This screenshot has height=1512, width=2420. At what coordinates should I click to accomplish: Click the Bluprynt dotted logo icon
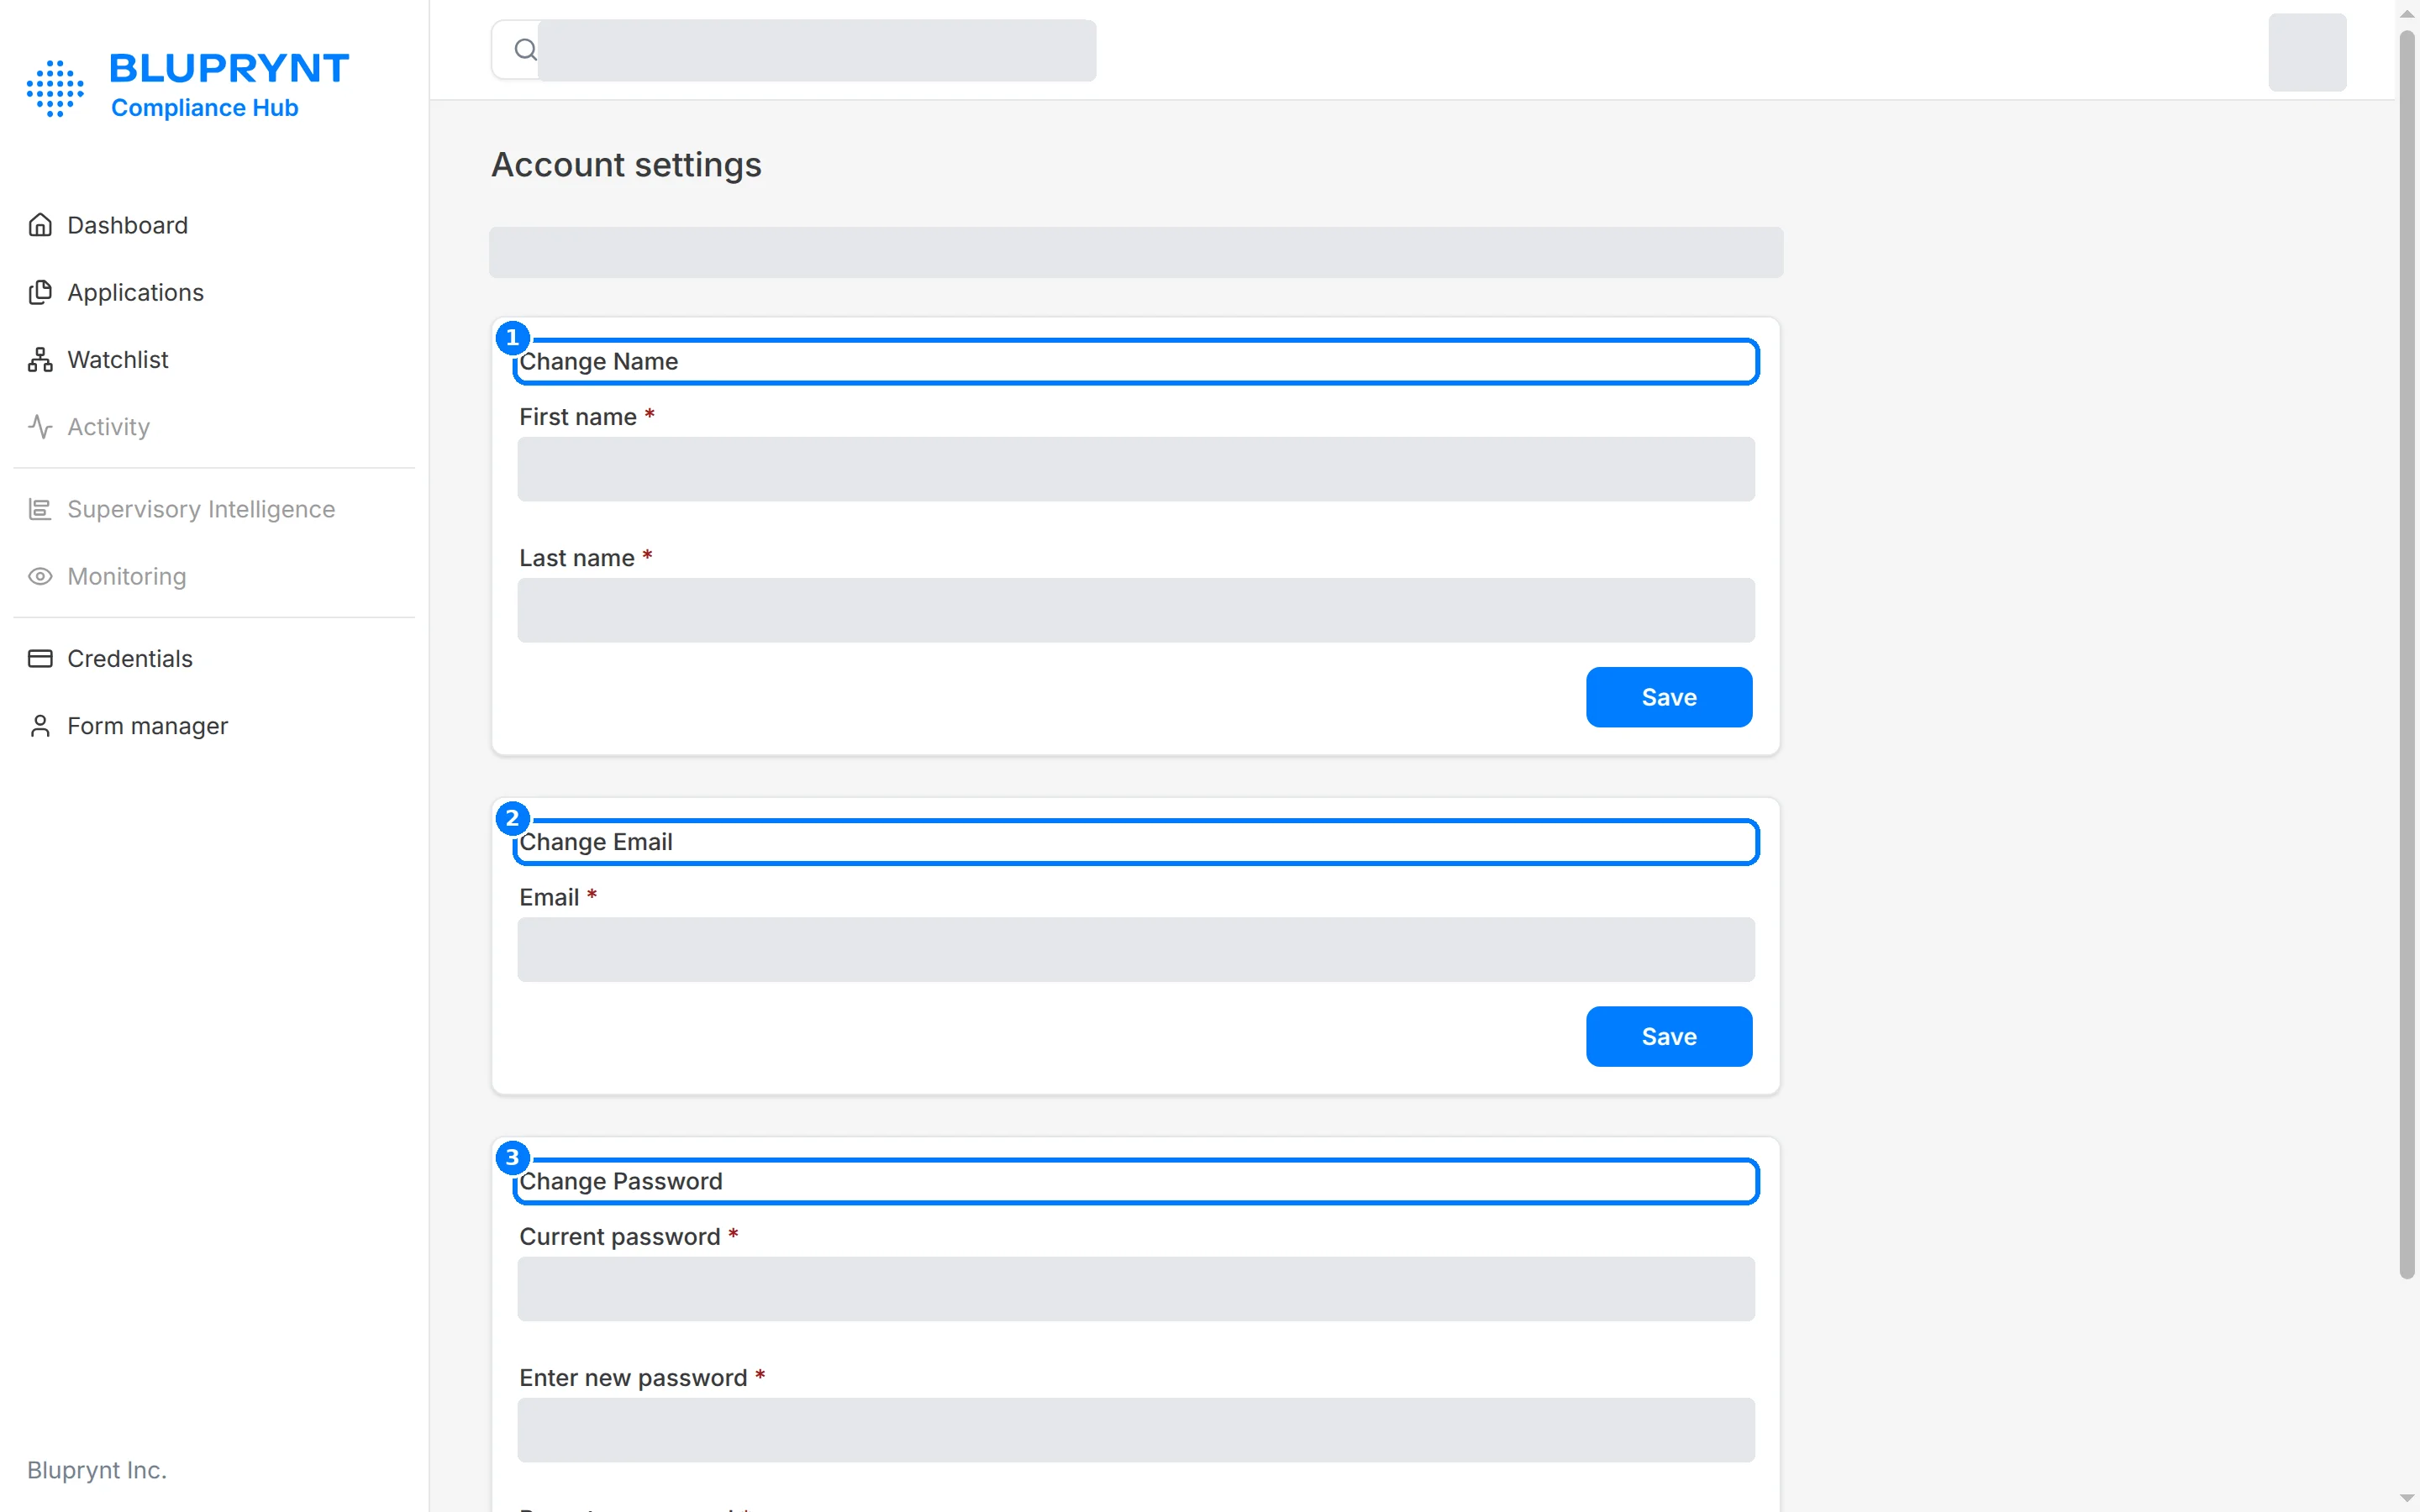point(55,88)
